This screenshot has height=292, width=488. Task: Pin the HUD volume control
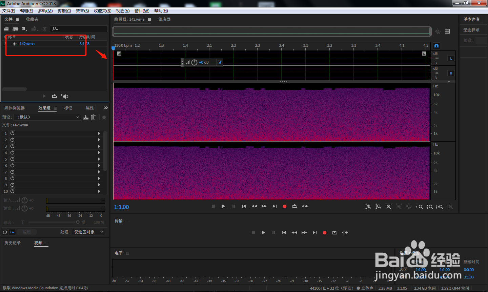point(220,62)
